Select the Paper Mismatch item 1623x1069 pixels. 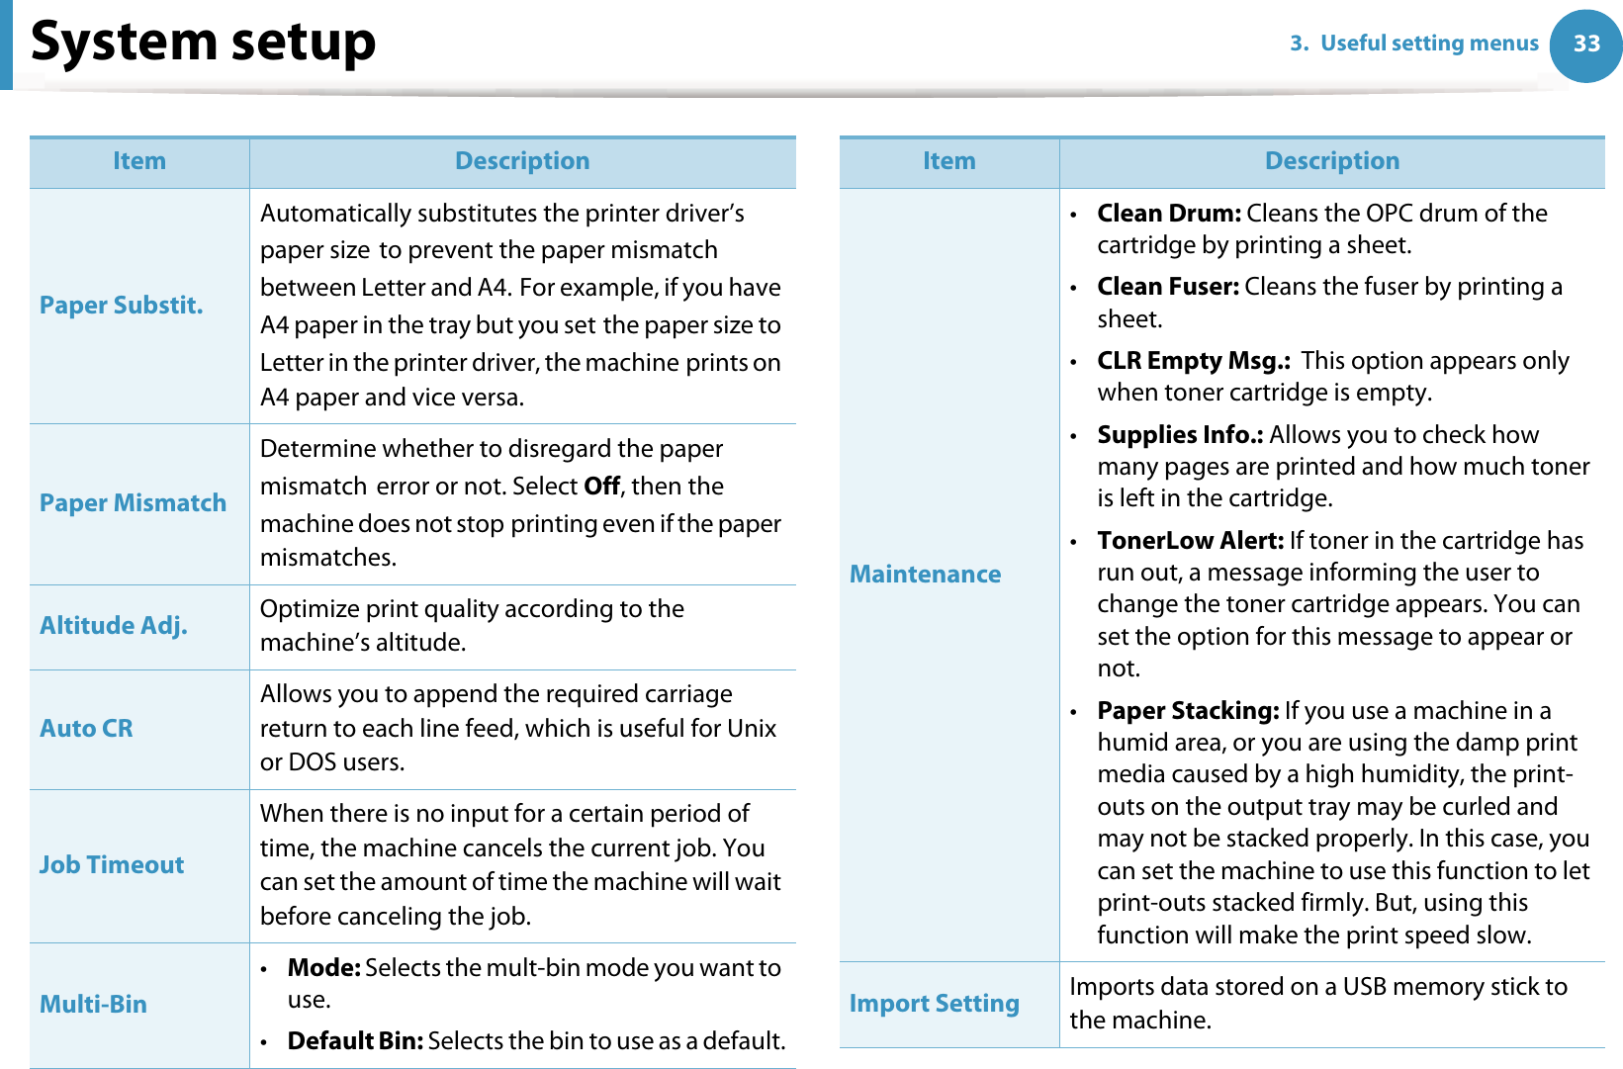click(133, 503)
